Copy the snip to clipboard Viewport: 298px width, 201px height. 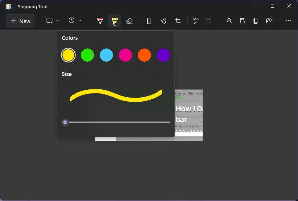tap(256, 21)
